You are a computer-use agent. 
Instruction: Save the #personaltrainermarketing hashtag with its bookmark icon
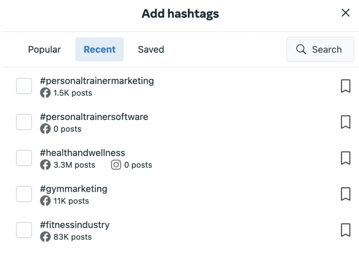click(345, 86)
